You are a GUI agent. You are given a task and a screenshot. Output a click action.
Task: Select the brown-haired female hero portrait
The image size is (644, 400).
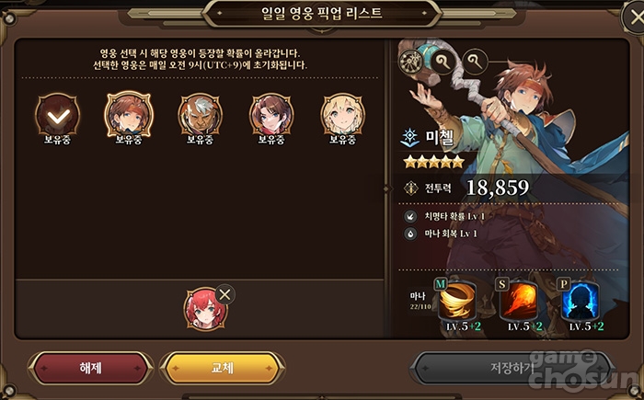pyautogui.click(x=271, y=115)
